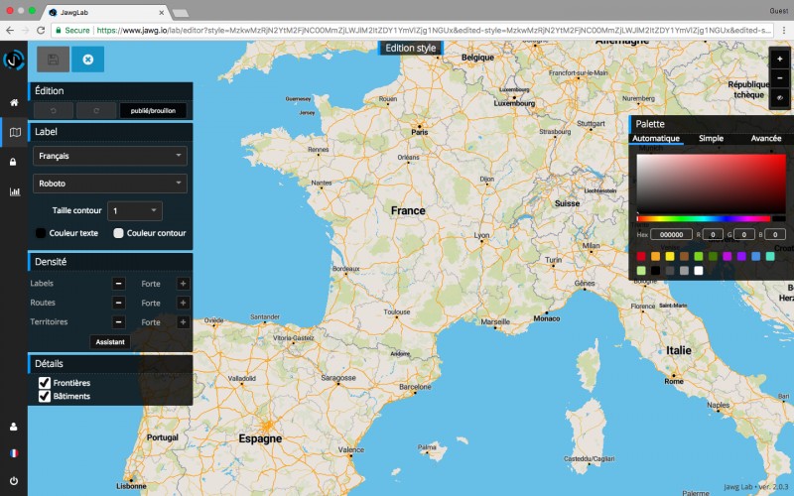794x496 pixels.
Task: Switch to the Simple palette tab
Action: tap(711, 138)
